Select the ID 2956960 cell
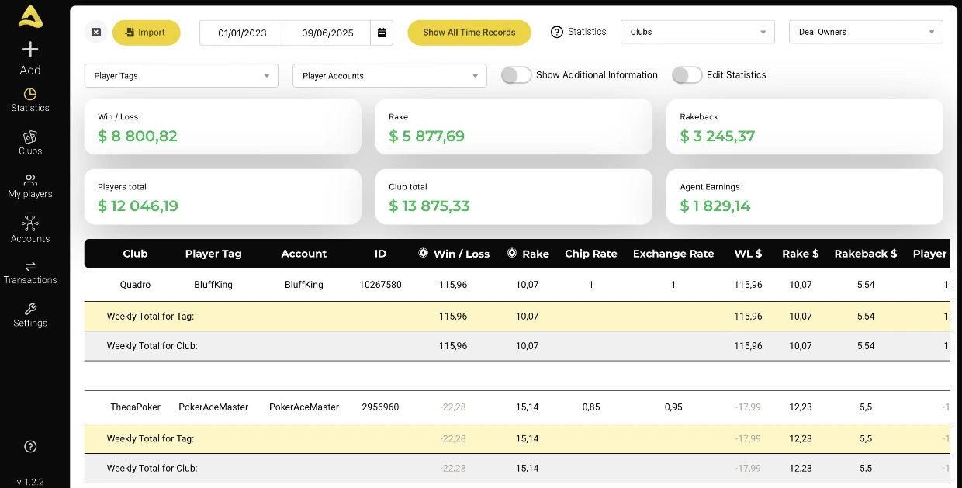Screen dimensions: 962x488 [x=380, y=407]
